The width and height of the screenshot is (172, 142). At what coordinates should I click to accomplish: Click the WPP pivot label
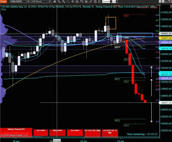117,47
